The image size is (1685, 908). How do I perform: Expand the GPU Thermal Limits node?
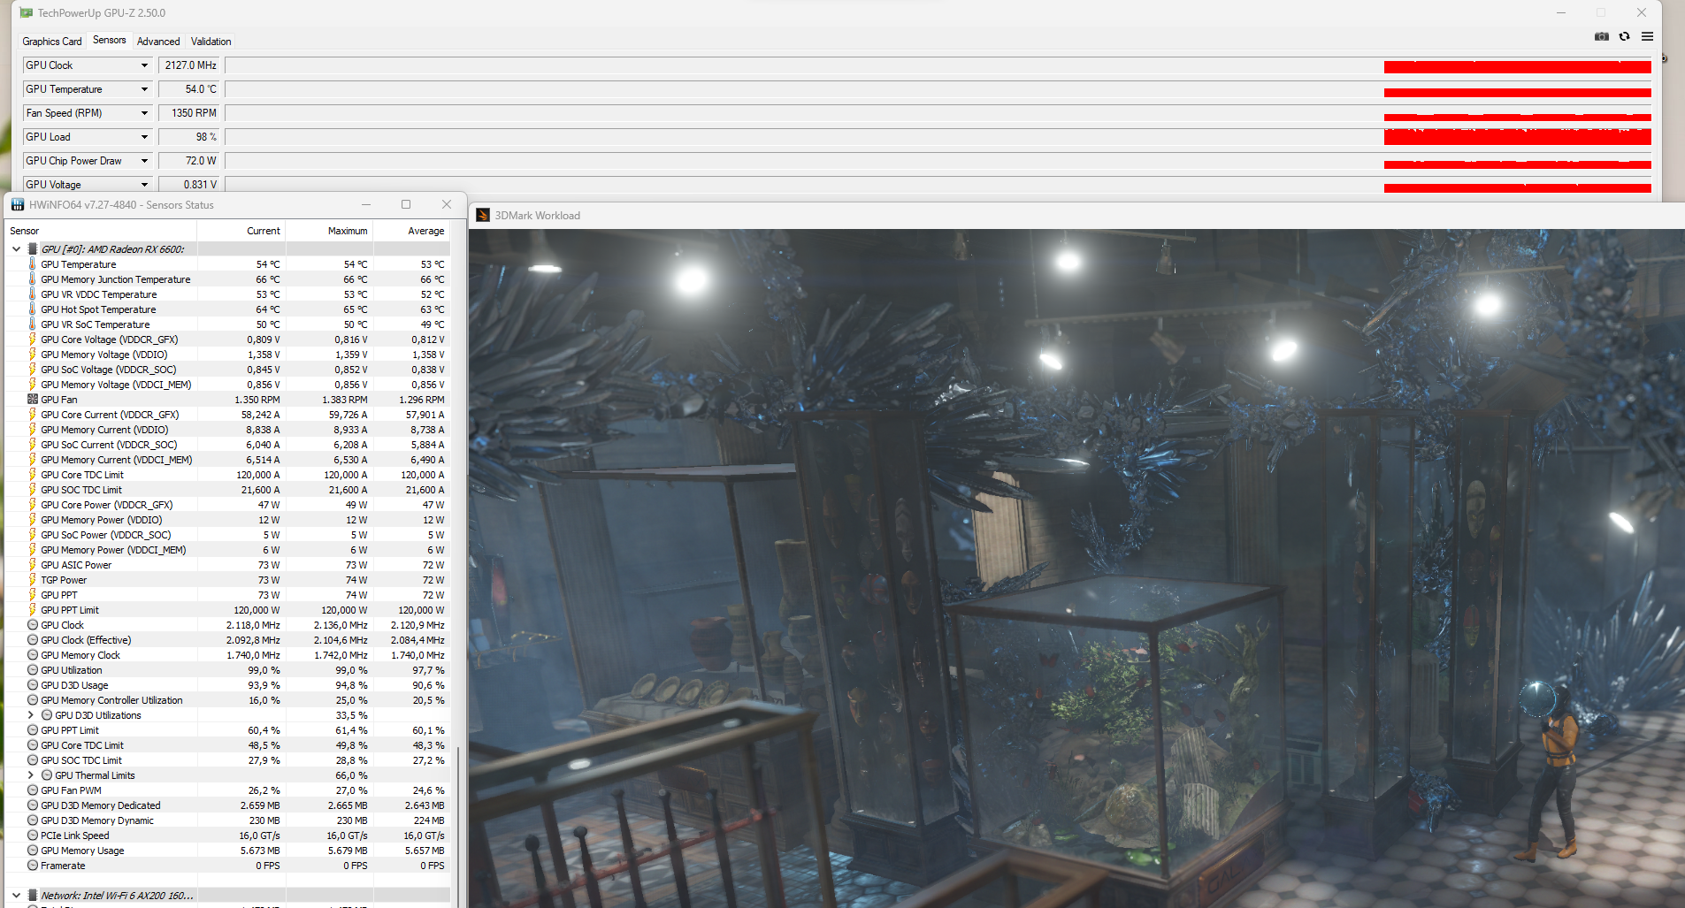click(31, 775)
